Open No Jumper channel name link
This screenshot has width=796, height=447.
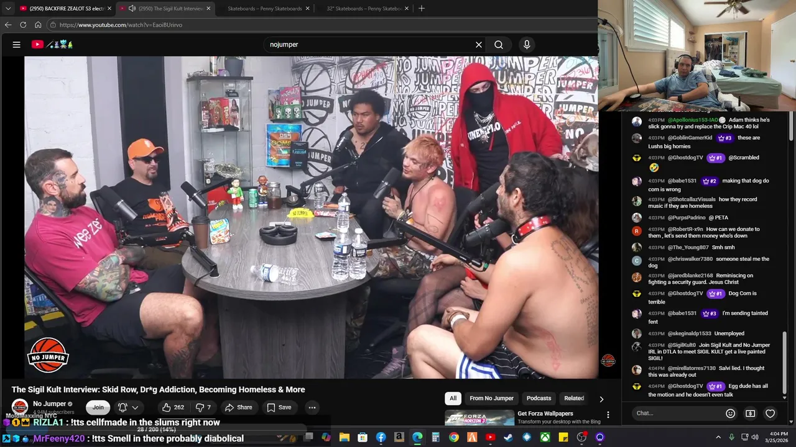coord(49,404)
